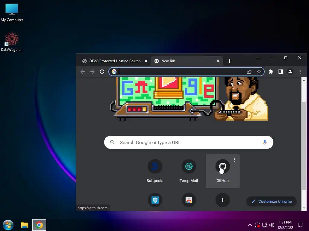
Task: Click the Google icon in address bar
Action: coord(114,72)
